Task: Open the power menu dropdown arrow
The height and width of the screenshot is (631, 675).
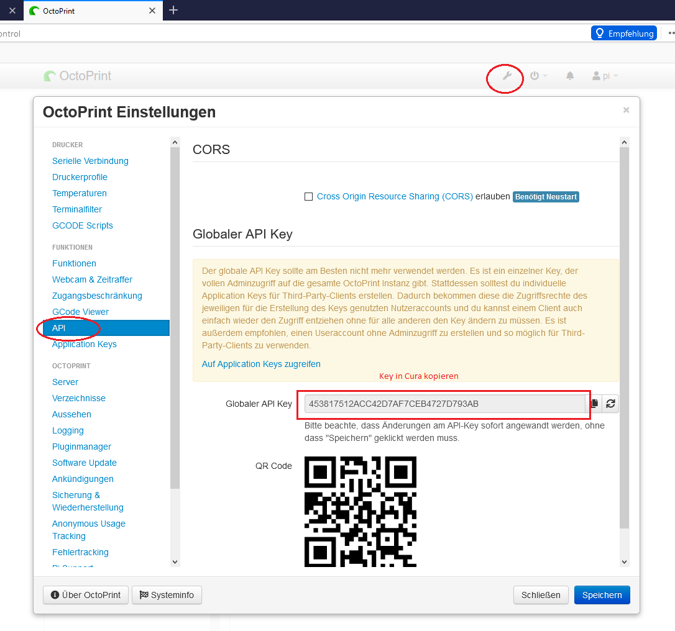Action: [544, 75]
